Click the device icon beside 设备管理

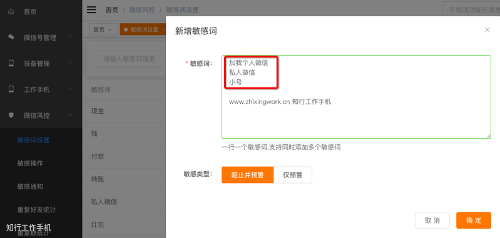tap(11, 63)
